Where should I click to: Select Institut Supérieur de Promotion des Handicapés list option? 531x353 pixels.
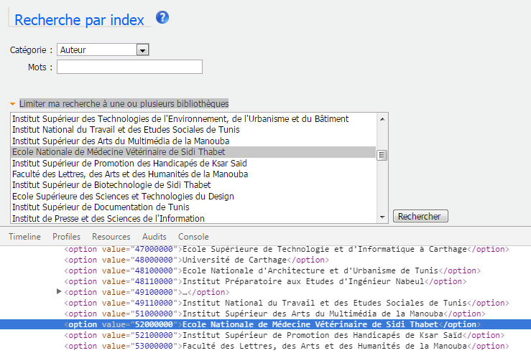pyautogui.click(x=193, y=163)
